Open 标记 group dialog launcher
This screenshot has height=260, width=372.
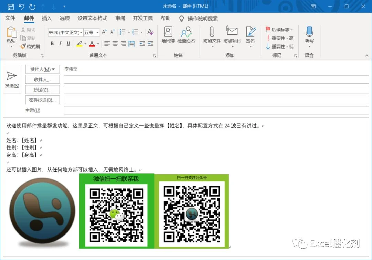pyautogui.click(x=296, y=56)
